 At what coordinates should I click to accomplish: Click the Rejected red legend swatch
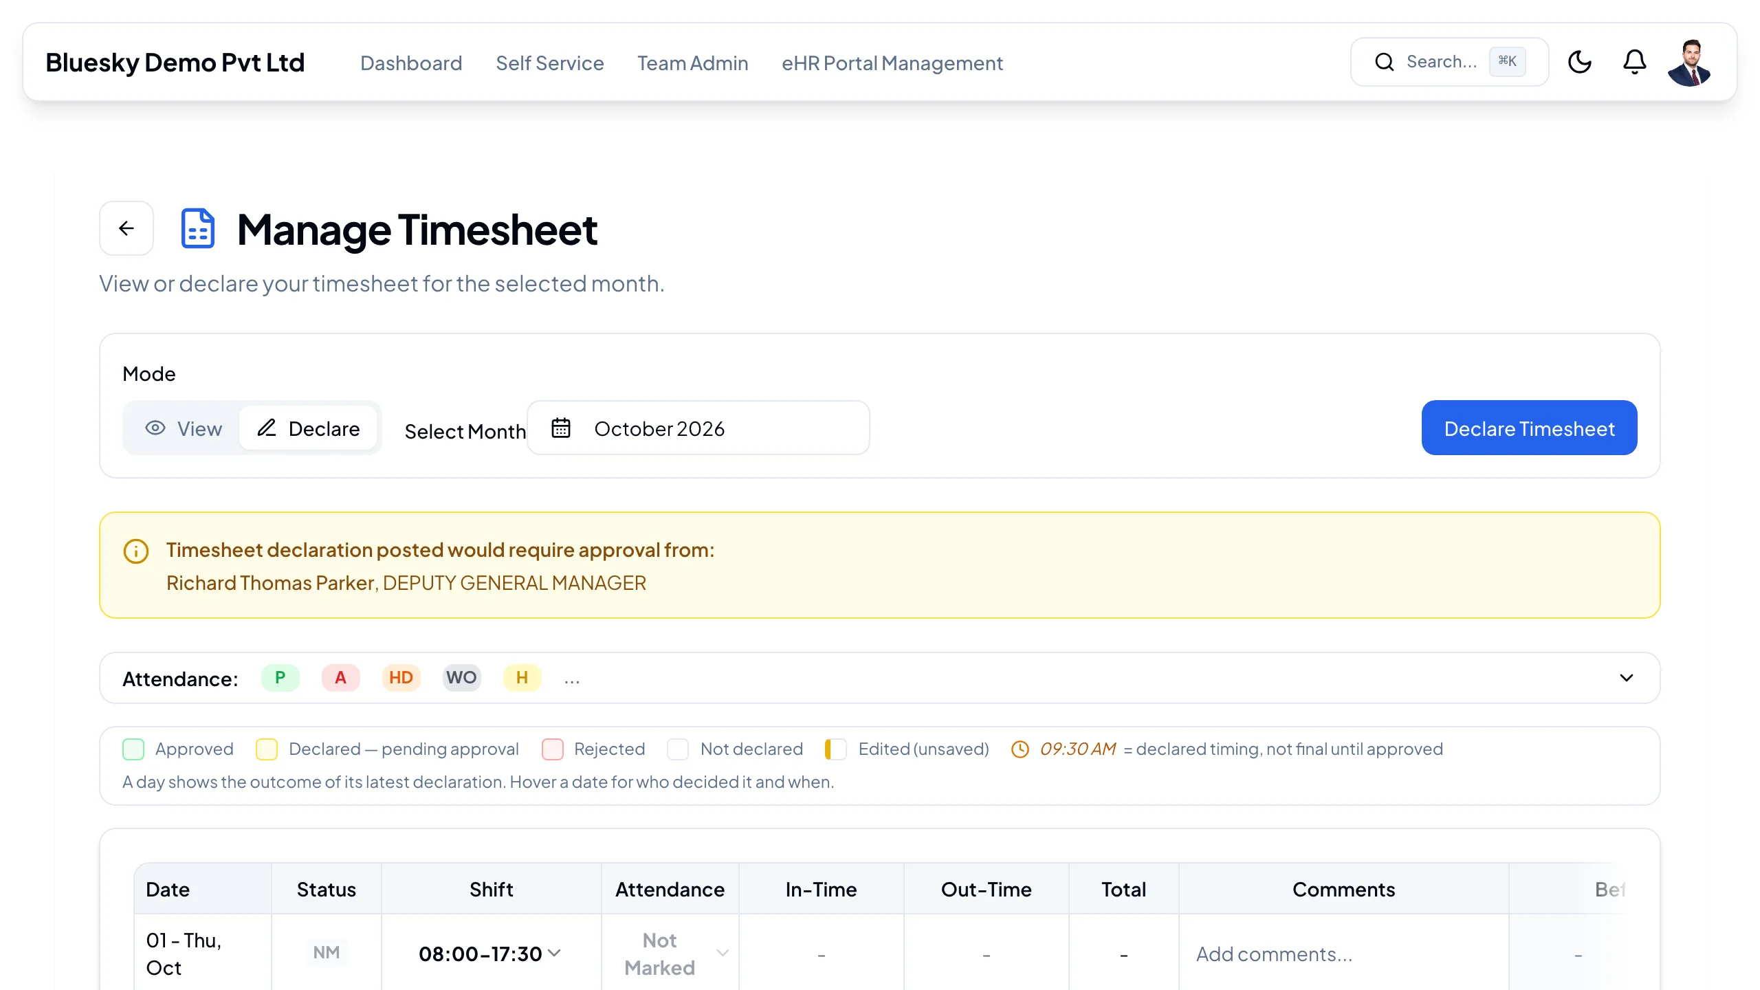[552, 749]
